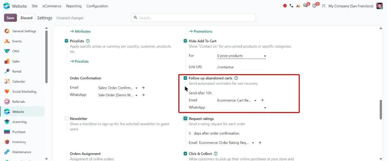Image resolution: width=387 pixels, height=161 pixels.
Task: Follow the Pricelists arrow link
Action: pyautogui.click(x=79, y=61)
